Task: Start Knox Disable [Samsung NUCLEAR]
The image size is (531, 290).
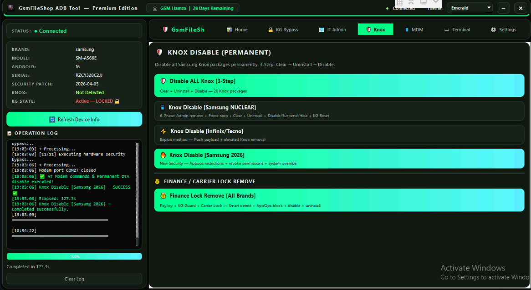Action: [x=339, y=111]
